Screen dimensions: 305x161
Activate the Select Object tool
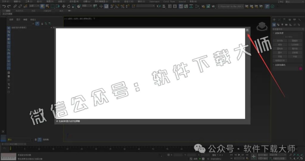tap(42, 6)
